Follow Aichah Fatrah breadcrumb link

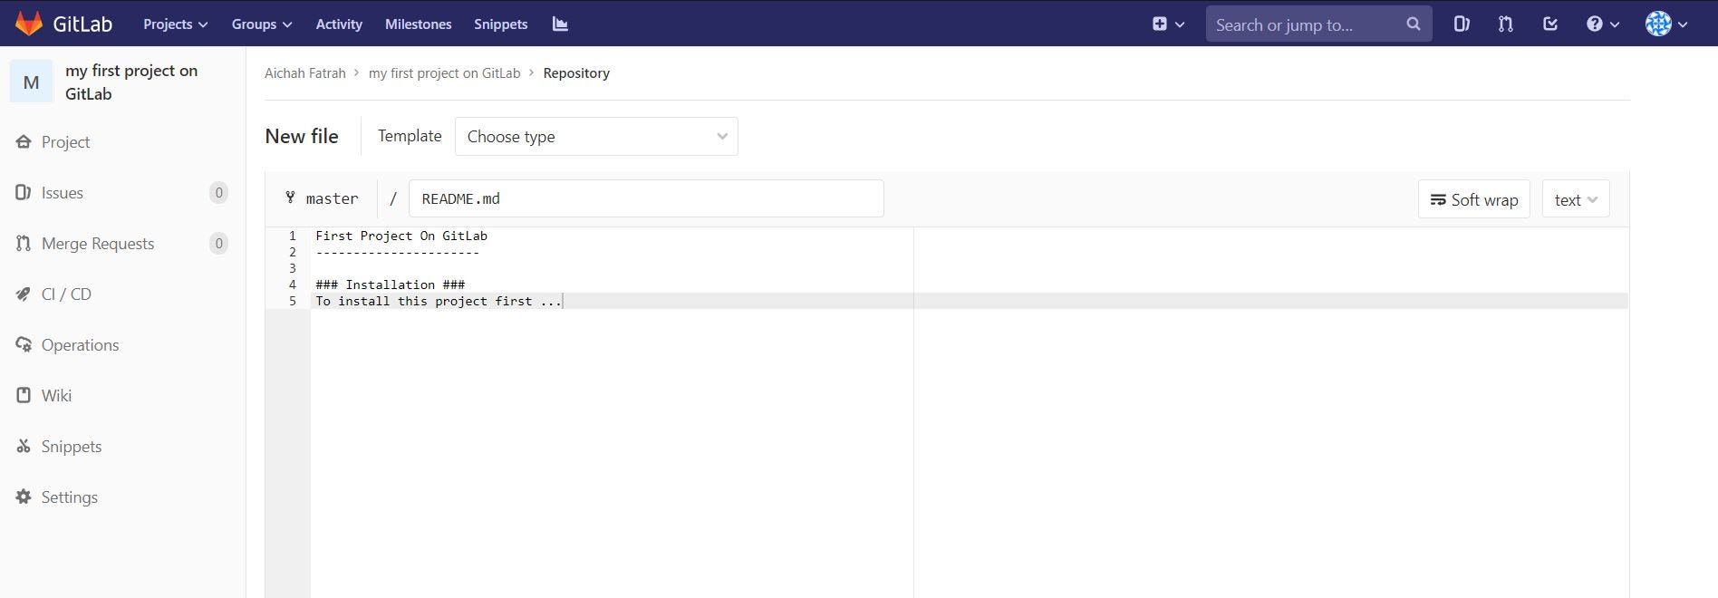click(305, 73)
